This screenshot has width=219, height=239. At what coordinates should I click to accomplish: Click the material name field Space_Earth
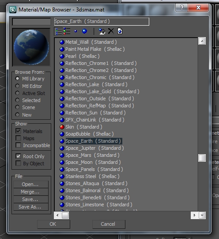pos(102,22)
